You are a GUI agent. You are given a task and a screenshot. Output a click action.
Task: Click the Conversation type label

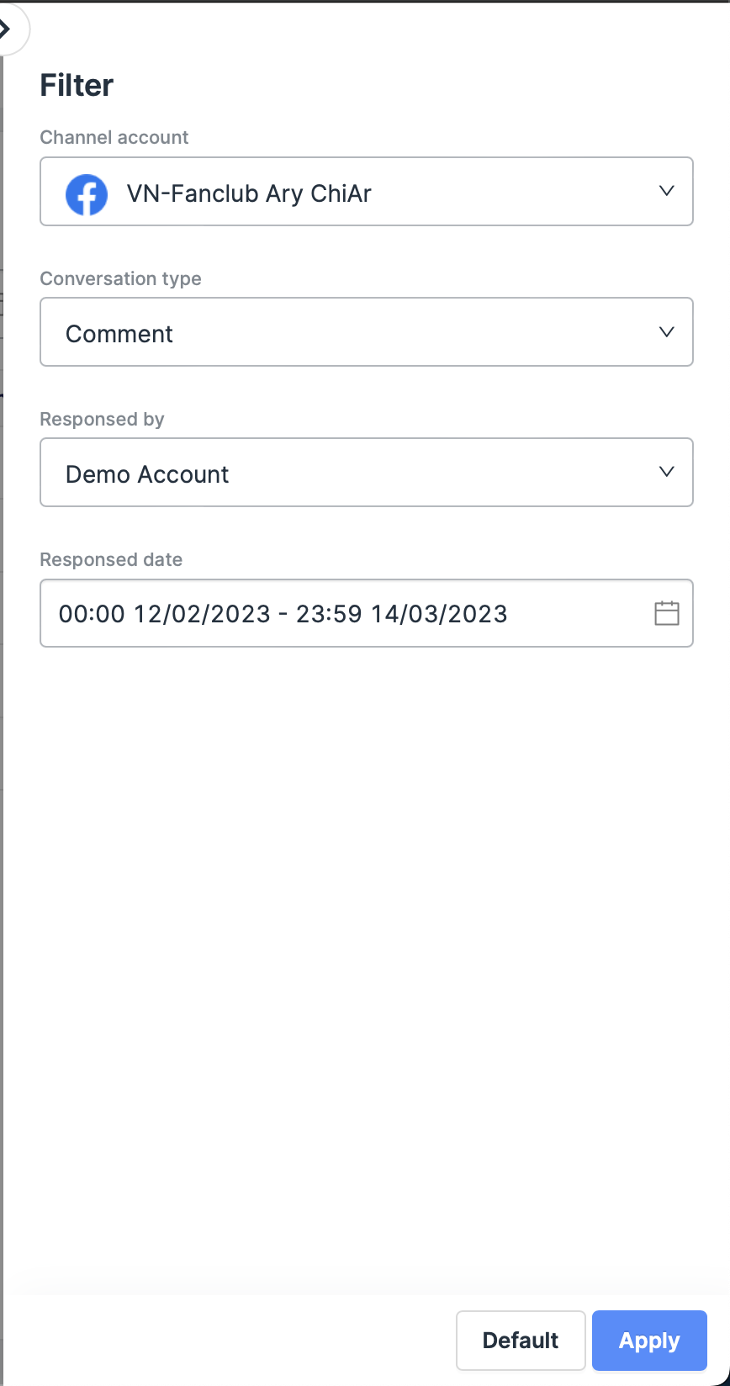point(120,278)
